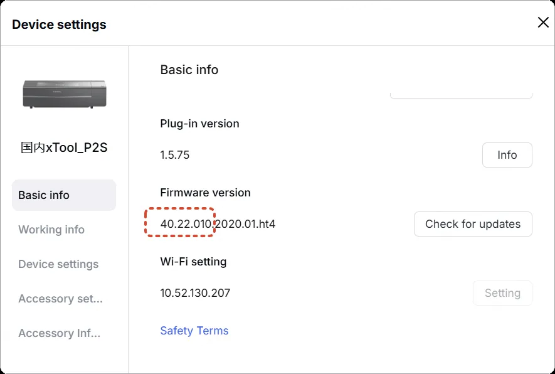Image resolution: width=555 pixels, height=374 pixels.
Task: Open Wi-Fi Setting button
Action: coord(502,293)
